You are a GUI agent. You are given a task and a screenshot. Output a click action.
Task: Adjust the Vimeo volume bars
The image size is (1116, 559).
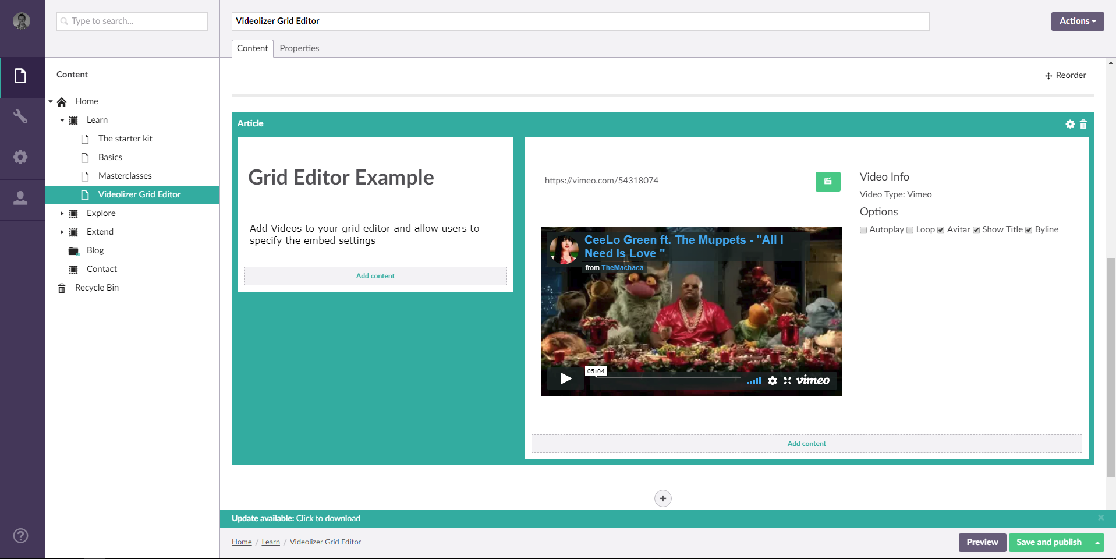[x=754, y=381]
